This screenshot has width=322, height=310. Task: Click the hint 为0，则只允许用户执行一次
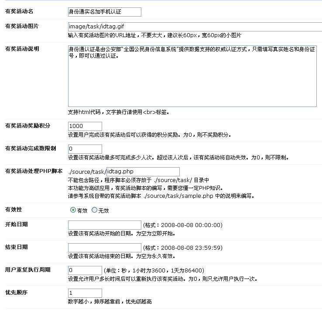coord(223,279)
